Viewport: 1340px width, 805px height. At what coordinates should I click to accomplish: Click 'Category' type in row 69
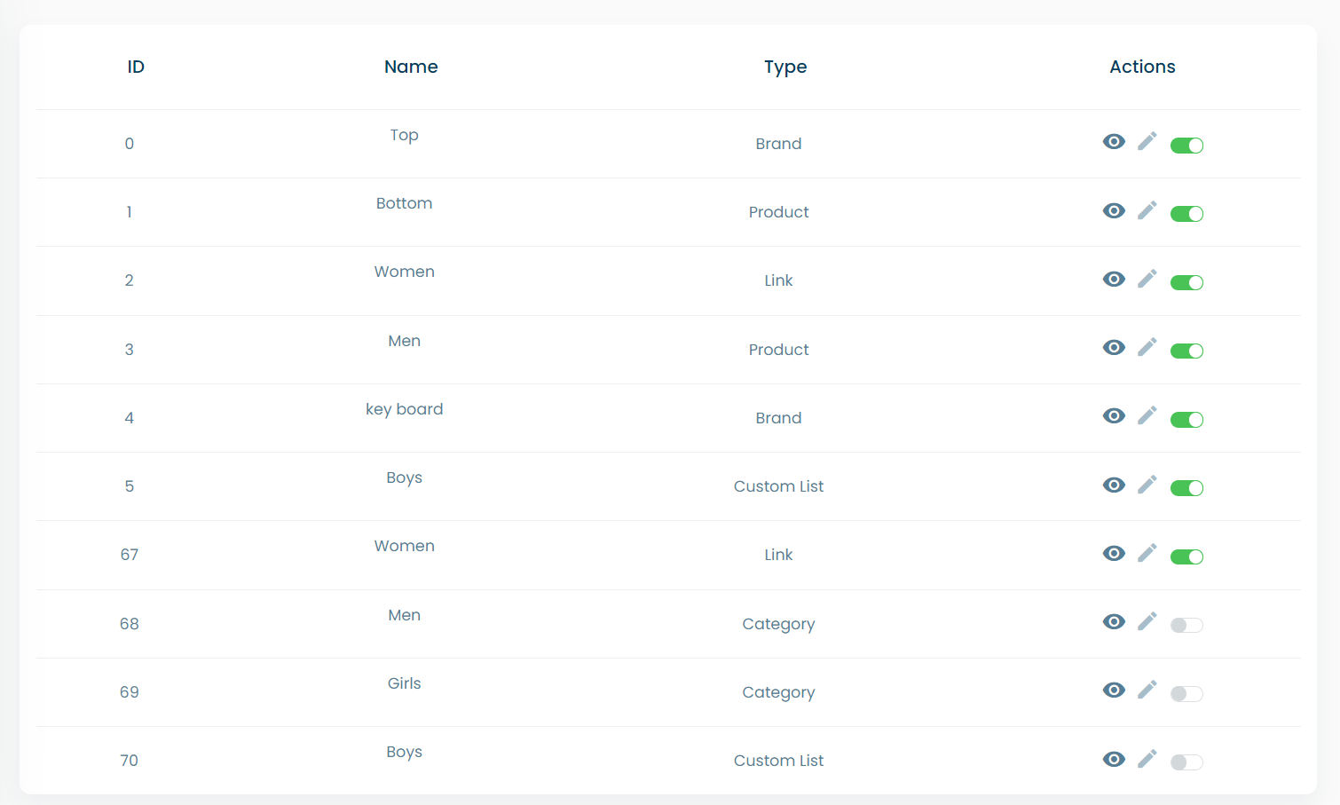coord(778,692)
